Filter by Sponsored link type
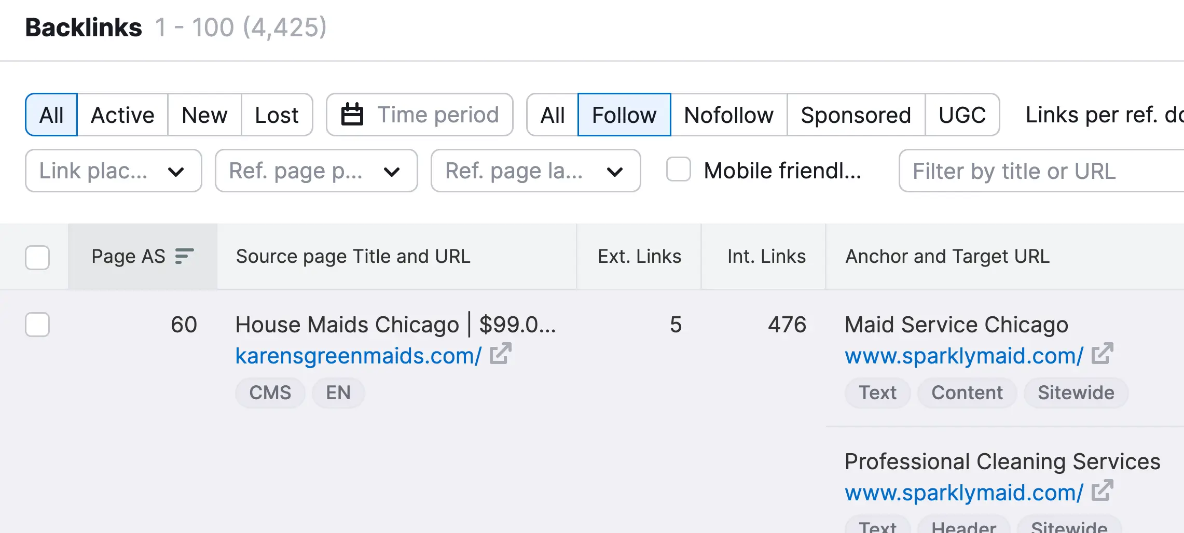Image resolution: width=1184 pixels, height=533 pixels. pos(856,115)
